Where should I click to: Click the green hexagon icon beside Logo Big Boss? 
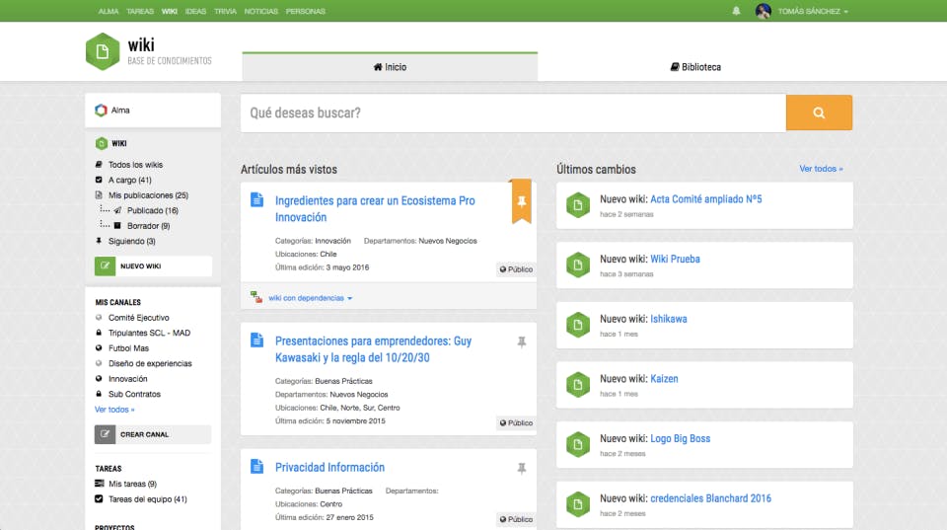pos(578,444)
